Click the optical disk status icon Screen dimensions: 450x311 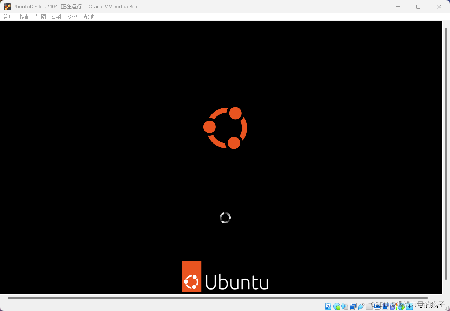pyautogui.click(x=337, y=306)
